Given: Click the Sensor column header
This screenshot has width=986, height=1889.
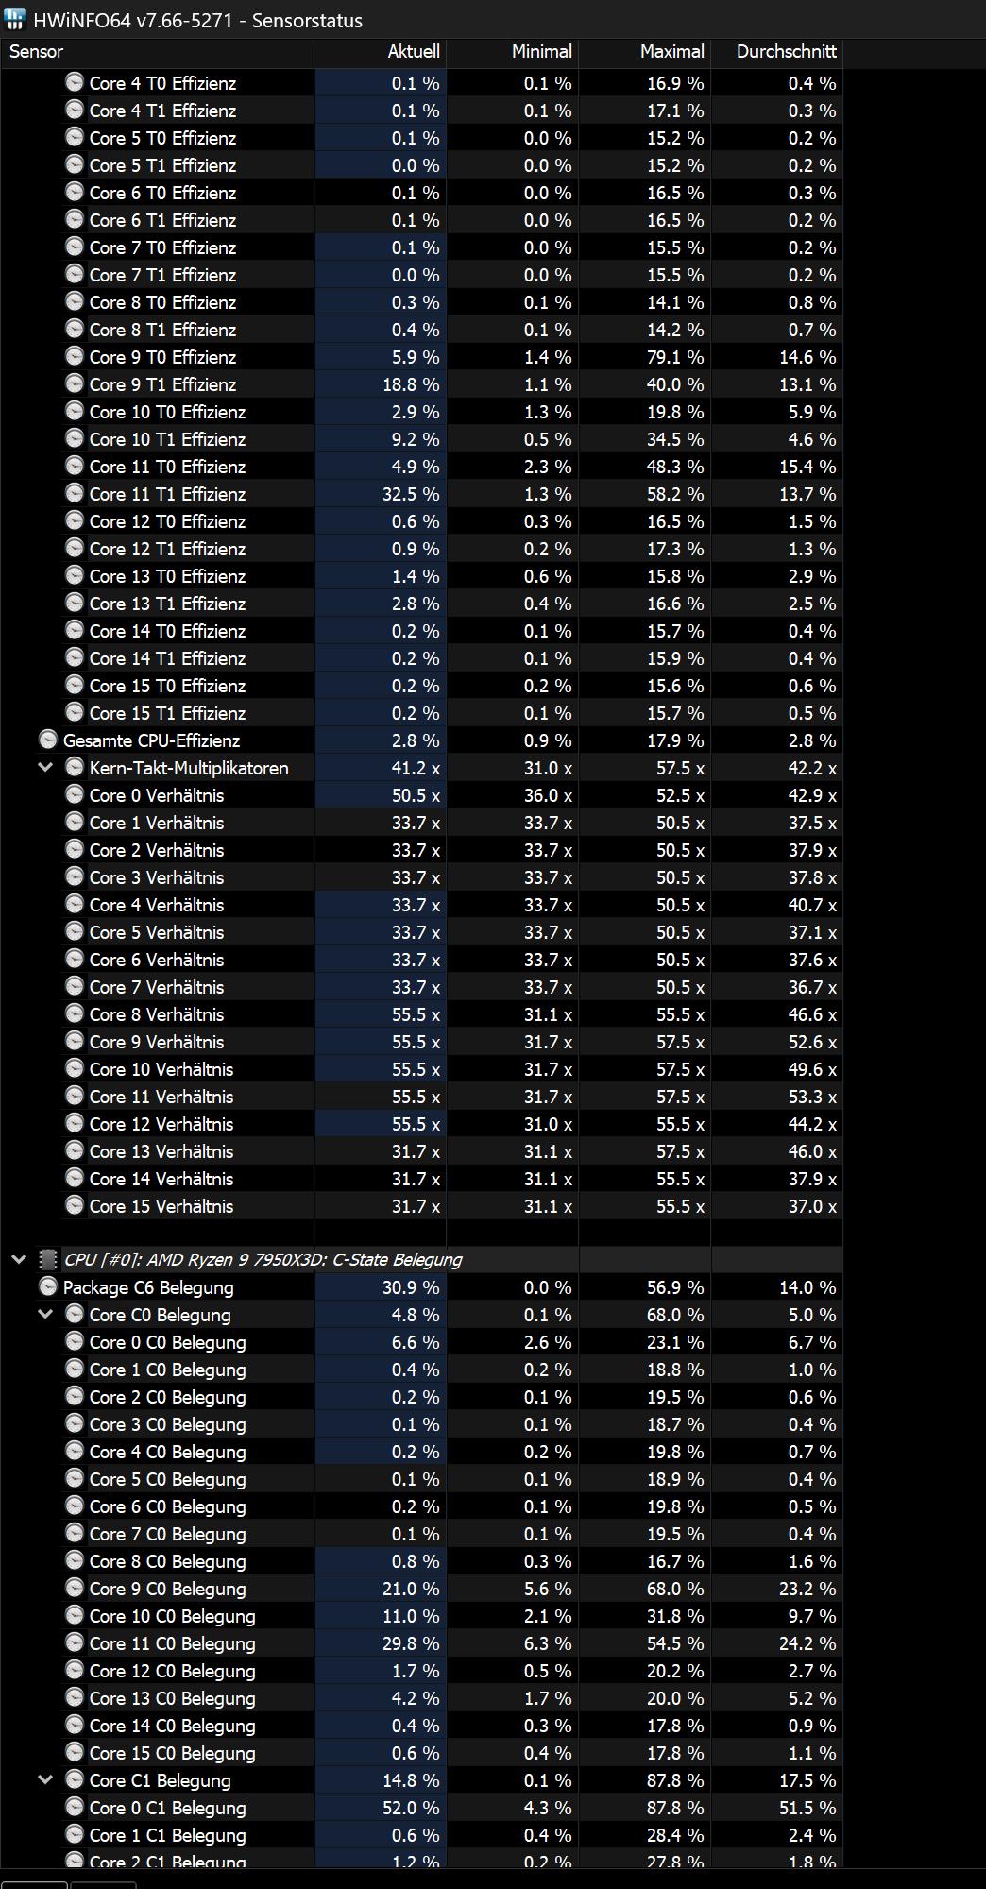Looking at the screenshot, I should click(x=157, y=52).
